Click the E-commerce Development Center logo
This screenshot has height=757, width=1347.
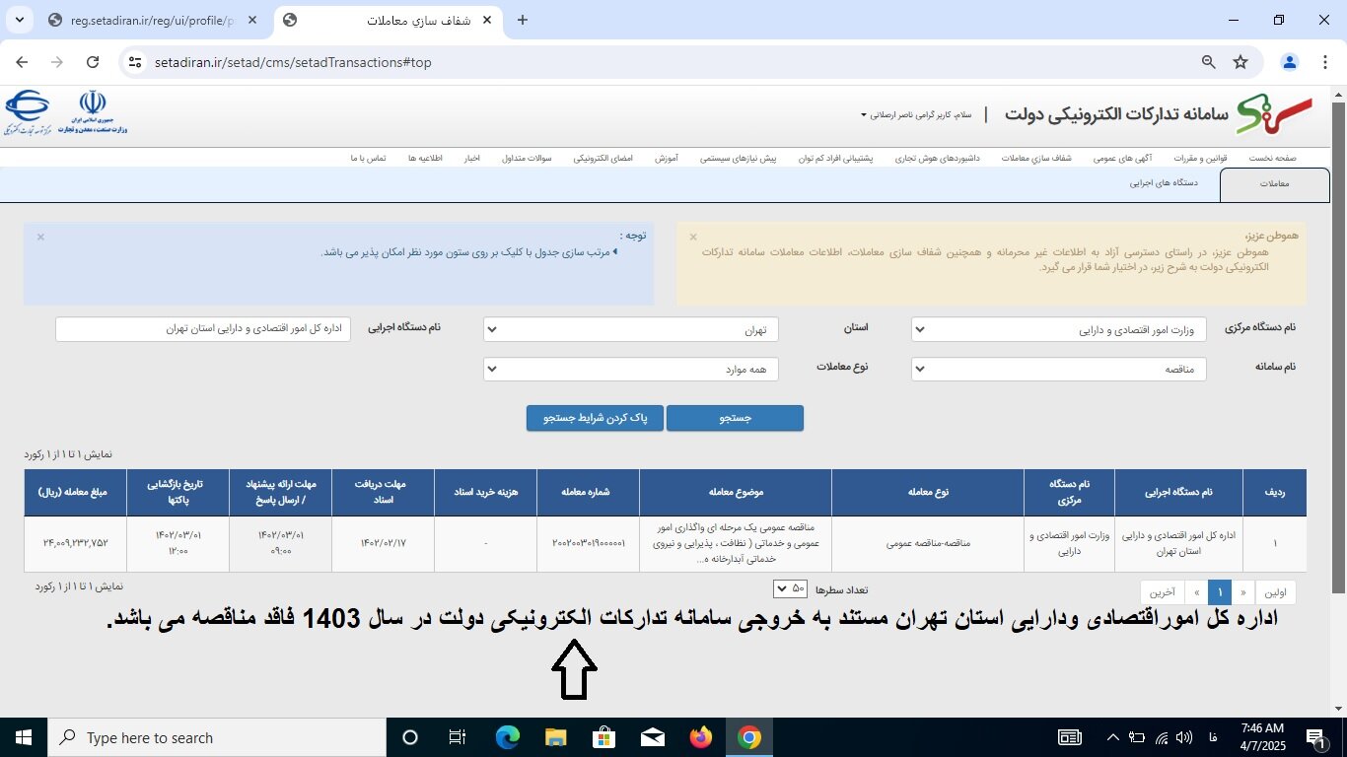click(x=27, y=112)
